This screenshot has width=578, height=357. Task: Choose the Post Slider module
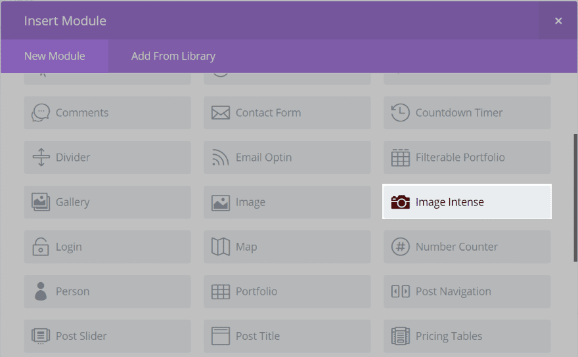pyautogui.click(x=107, y=336)
